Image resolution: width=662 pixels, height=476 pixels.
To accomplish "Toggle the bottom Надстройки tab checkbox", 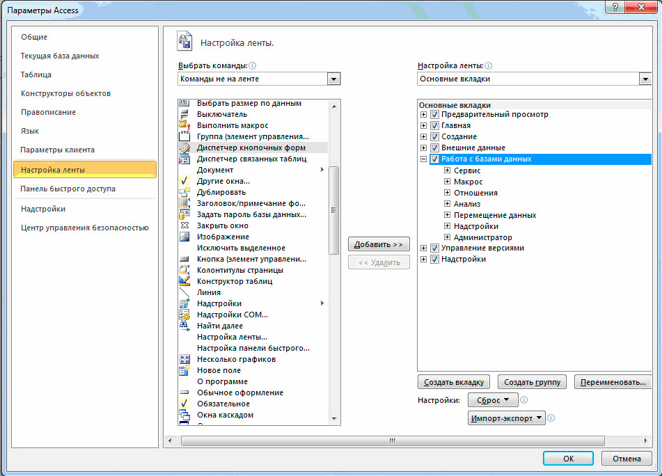I will (434, 259).
